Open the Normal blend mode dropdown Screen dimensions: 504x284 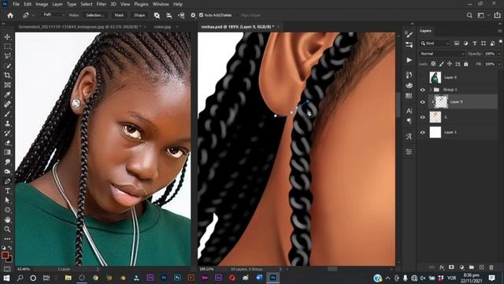442,54
